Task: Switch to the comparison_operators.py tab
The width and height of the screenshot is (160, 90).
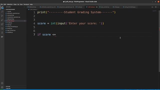Action: click(65, 7)
